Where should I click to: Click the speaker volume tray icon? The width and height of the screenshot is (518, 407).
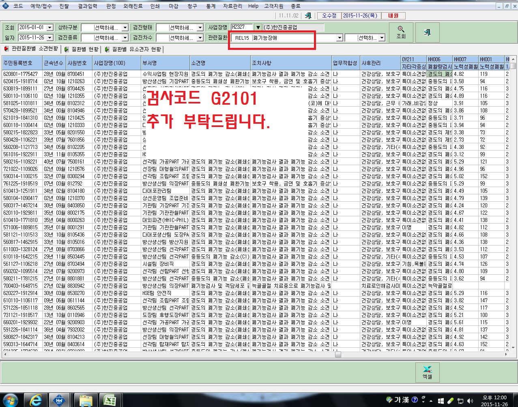click(x=470, y=400)
